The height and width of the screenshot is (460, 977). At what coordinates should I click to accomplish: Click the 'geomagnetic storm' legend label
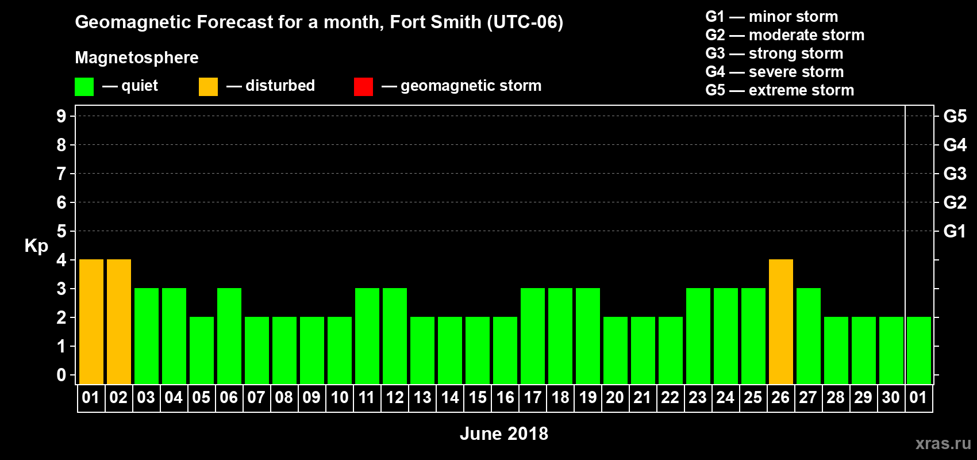point(471,86)
